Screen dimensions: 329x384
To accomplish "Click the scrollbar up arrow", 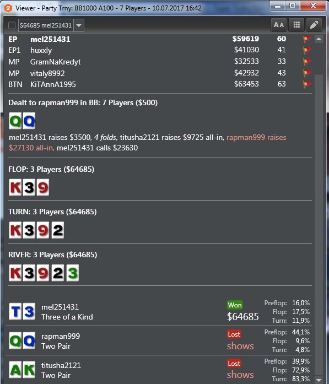I will [319, 39].
